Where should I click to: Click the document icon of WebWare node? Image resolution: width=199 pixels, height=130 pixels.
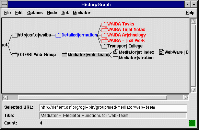(162, 52)
